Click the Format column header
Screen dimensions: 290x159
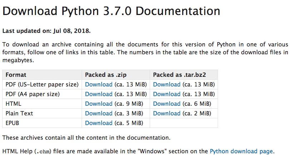tap(16, 75)
